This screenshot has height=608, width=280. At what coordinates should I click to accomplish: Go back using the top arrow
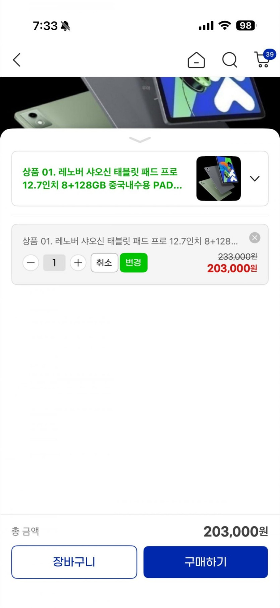coord(17,60)
